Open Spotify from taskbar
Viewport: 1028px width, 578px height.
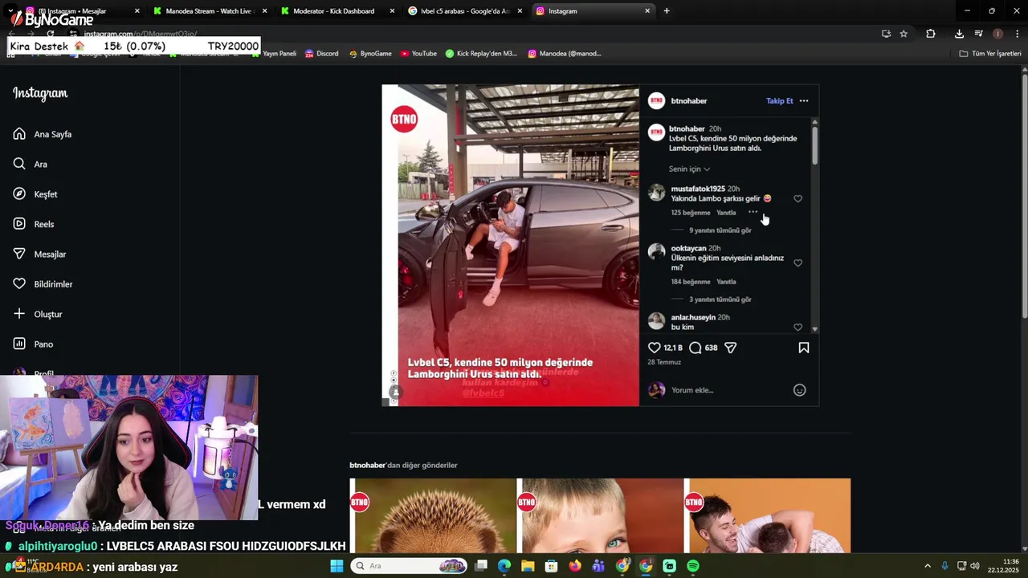pos(693,566)
